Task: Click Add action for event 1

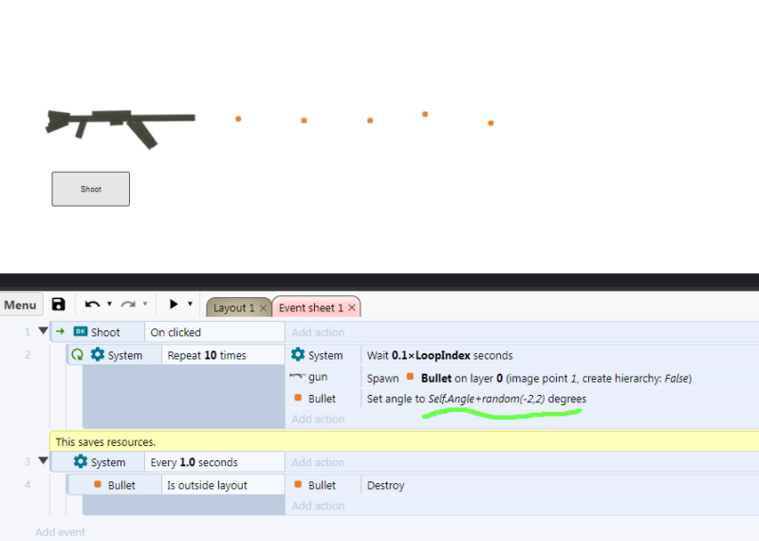Action: [x=318, y=332]
